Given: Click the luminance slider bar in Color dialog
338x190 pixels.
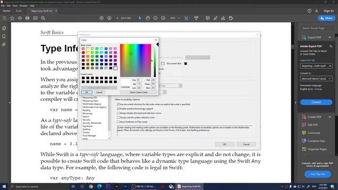Looking at the screenshot, I should click(x=155, y=61).
